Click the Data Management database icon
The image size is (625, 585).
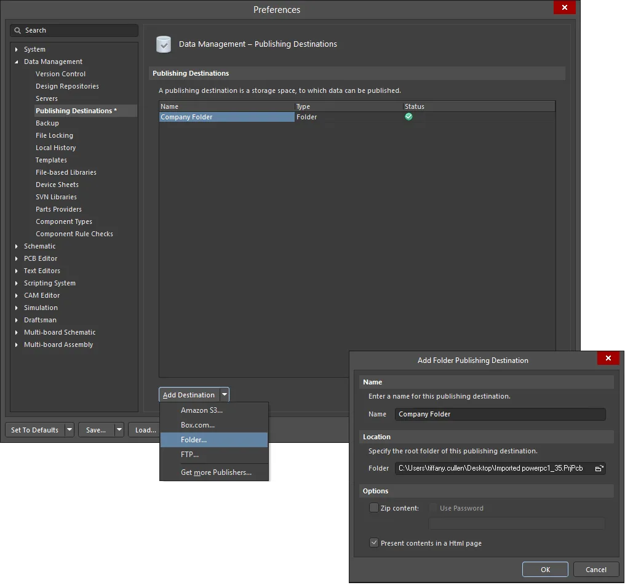(x=164, y=44)
